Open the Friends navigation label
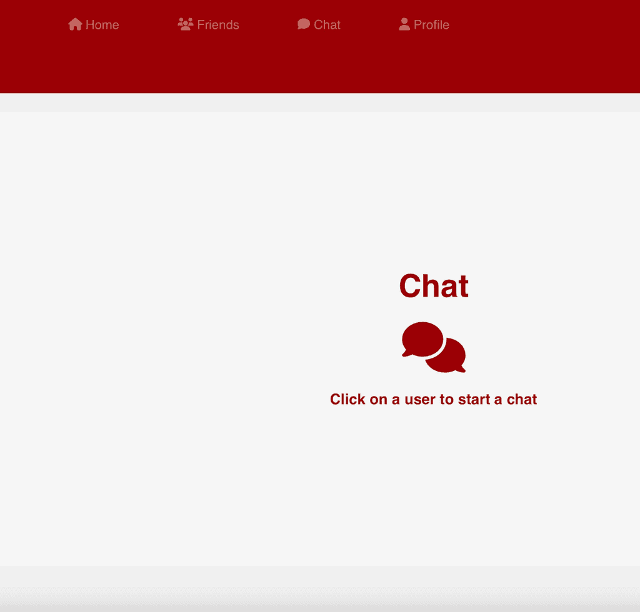 pyautogui.click(x=218, y=25)
